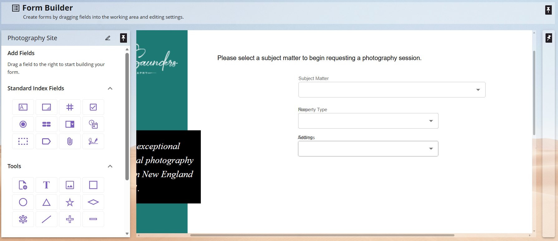Click the side panel scroll up arrow
Viewport: 558px width, 241px height.
coord(127,50)
